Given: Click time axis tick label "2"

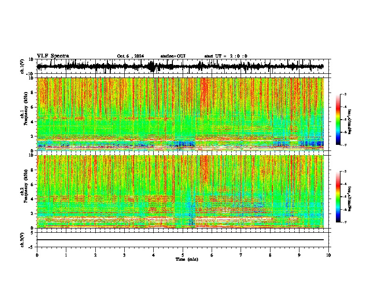Looking at the screenshot, I should click(95, 255).
